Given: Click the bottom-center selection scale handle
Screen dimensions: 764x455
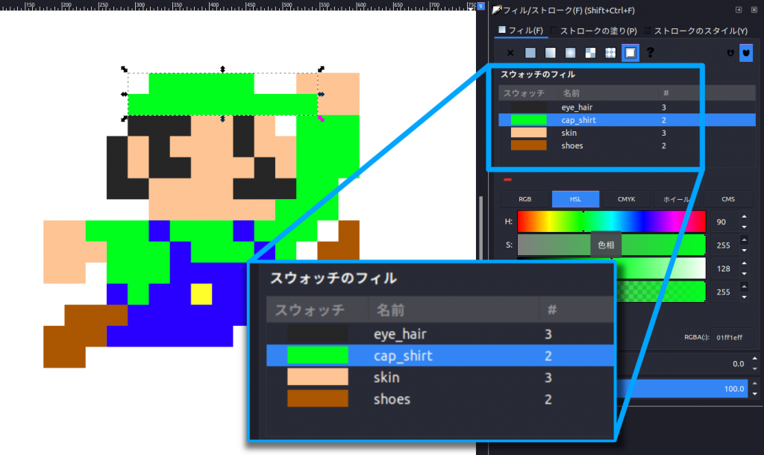Looking at the screenshot, I should tap(222, 119).
